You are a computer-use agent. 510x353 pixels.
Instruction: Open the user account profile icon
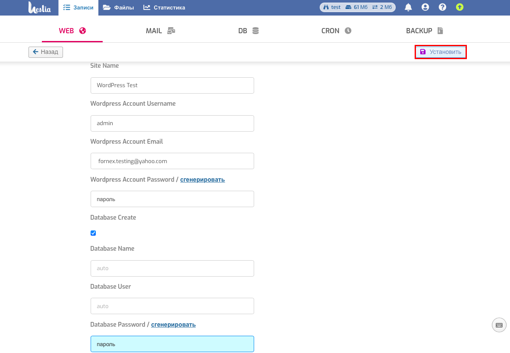(425, 7)
